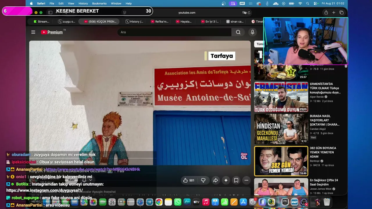The height and width of the screenshot is (209, 372).
Task: Open the Trash in the Dock
Action: 327,202
